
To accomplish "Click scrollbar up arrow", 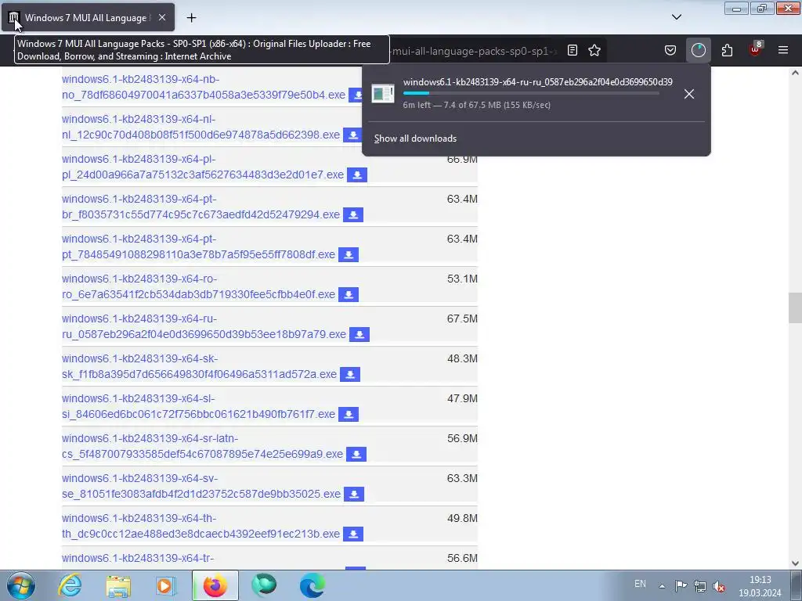I will [795, 73].
